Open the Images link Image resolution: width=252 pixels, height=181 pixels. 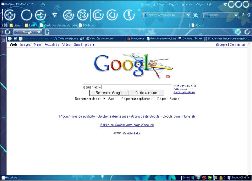(25, 45)
